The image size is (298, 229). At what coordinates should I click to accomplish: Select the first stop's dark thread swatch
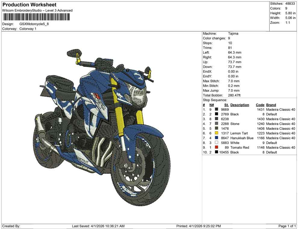(x=217, y=109)
